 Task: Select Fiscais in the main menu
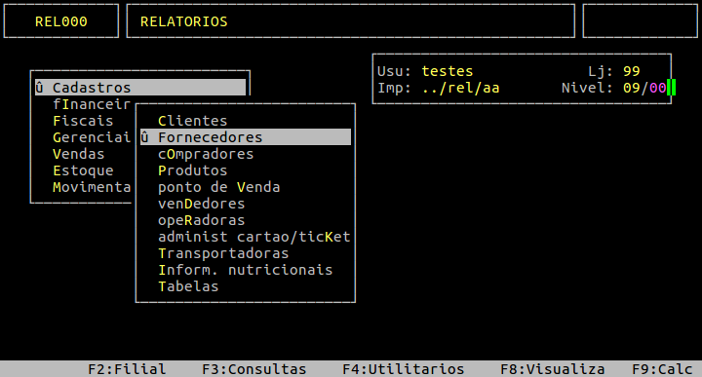pyautogui.click(x=83, y=121)
